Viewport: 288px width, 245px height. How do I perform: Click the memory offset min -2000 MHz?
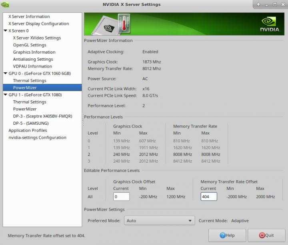click(x=236, y=197)
